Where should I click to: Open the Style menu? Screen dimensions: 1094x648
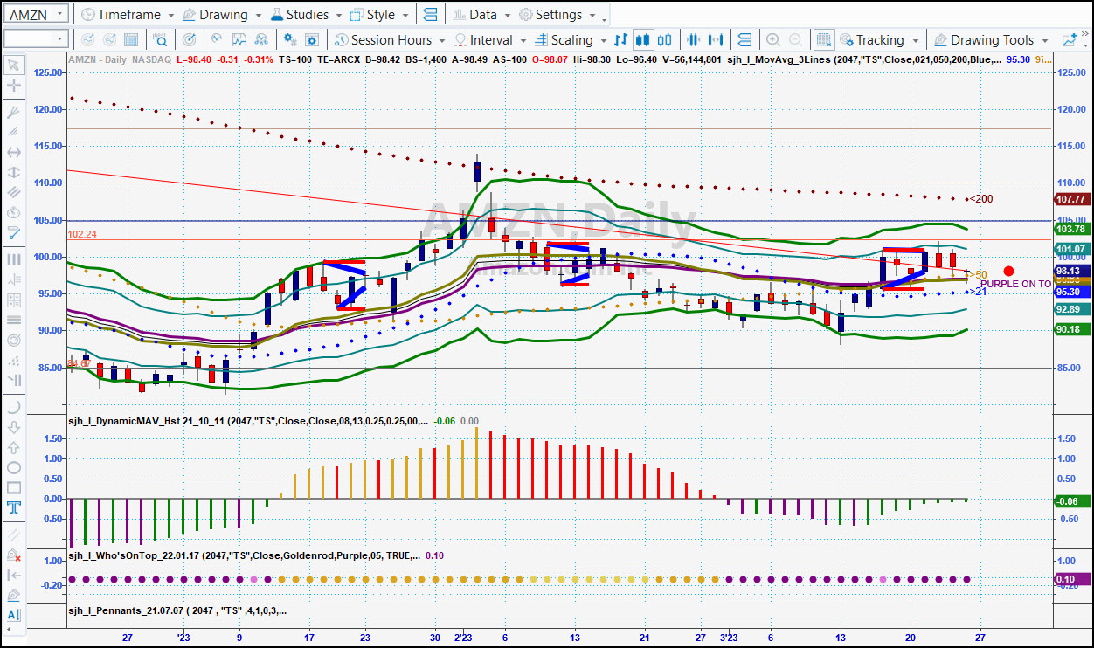click(380, 15)
